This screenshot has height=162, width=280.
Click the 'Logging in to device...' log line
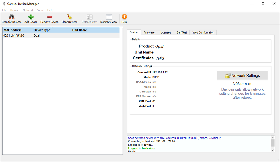(x=141, y=145)
